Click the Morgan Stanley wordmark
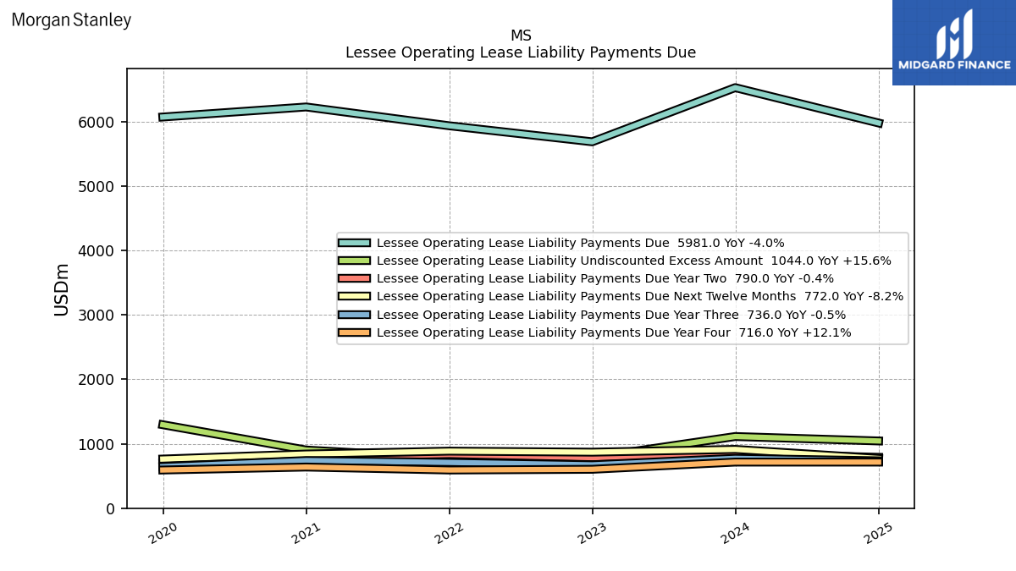The height and width of the screenshot is (571, 1016). coord(71,20)
